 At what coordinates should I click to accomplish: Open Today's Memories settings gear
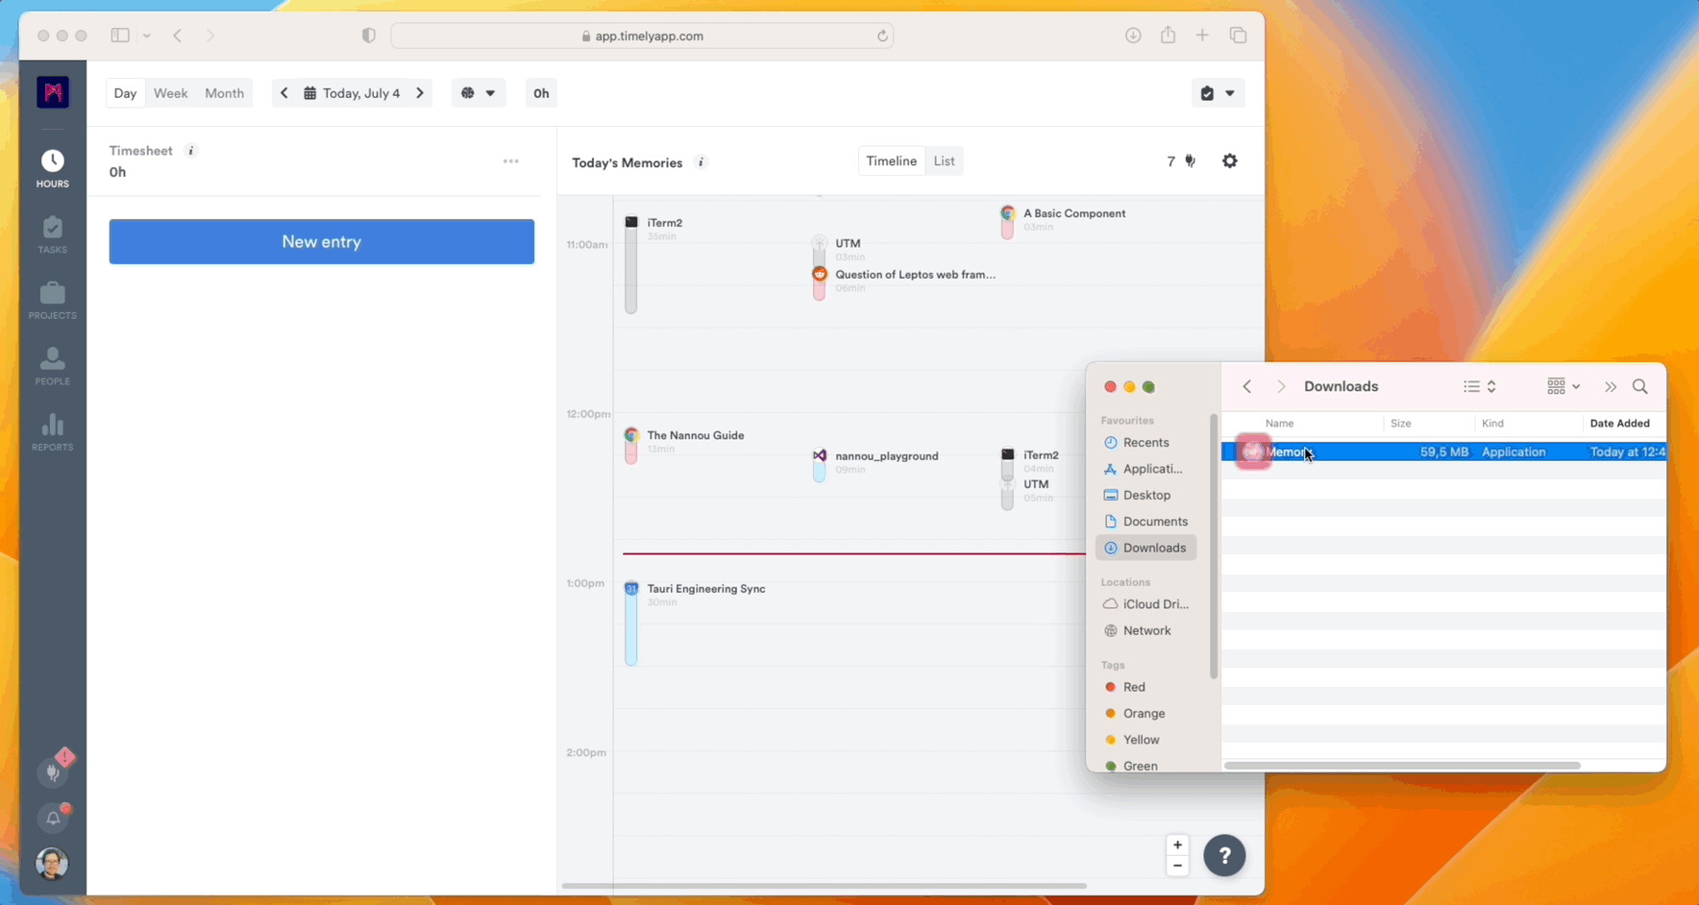[1229, 161]
